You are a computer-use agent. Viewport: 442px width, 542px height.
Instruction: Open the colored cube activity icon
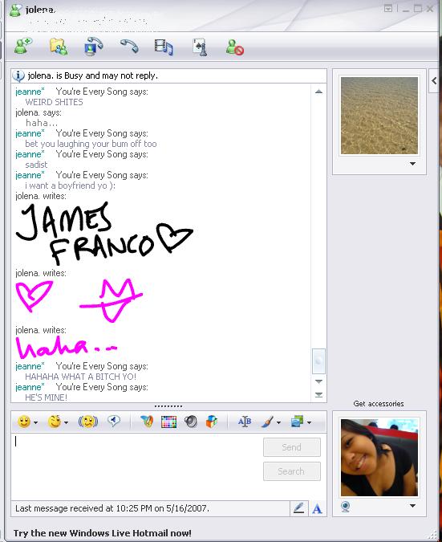(212, 422)
